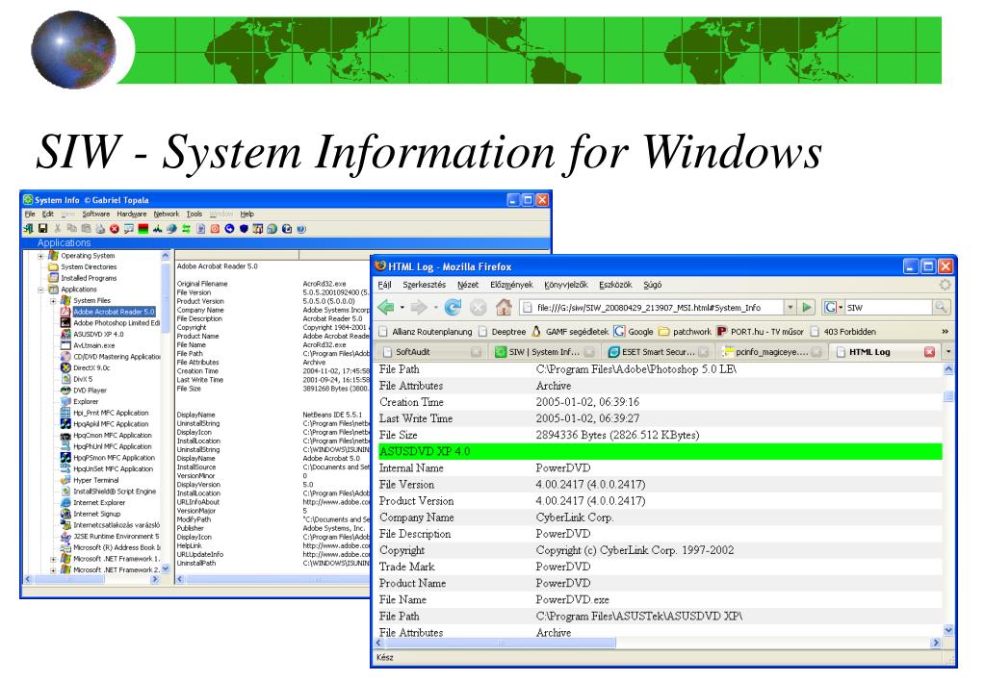The height and width of the screenshot is (681, 985).
Task: Open the list-all-tabs dropdown in Firefox
Action: (x=948, y=352)
